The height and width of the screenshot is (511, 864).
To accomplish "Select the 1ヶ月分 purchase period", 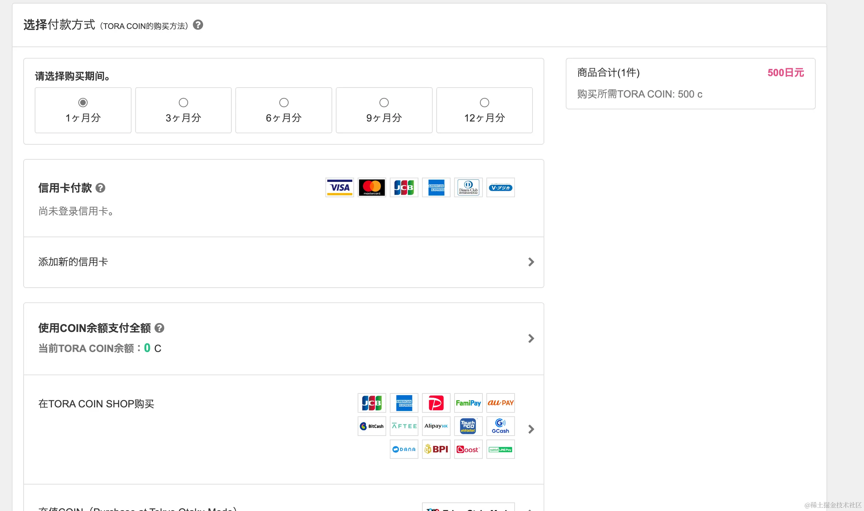I will 83,103.
